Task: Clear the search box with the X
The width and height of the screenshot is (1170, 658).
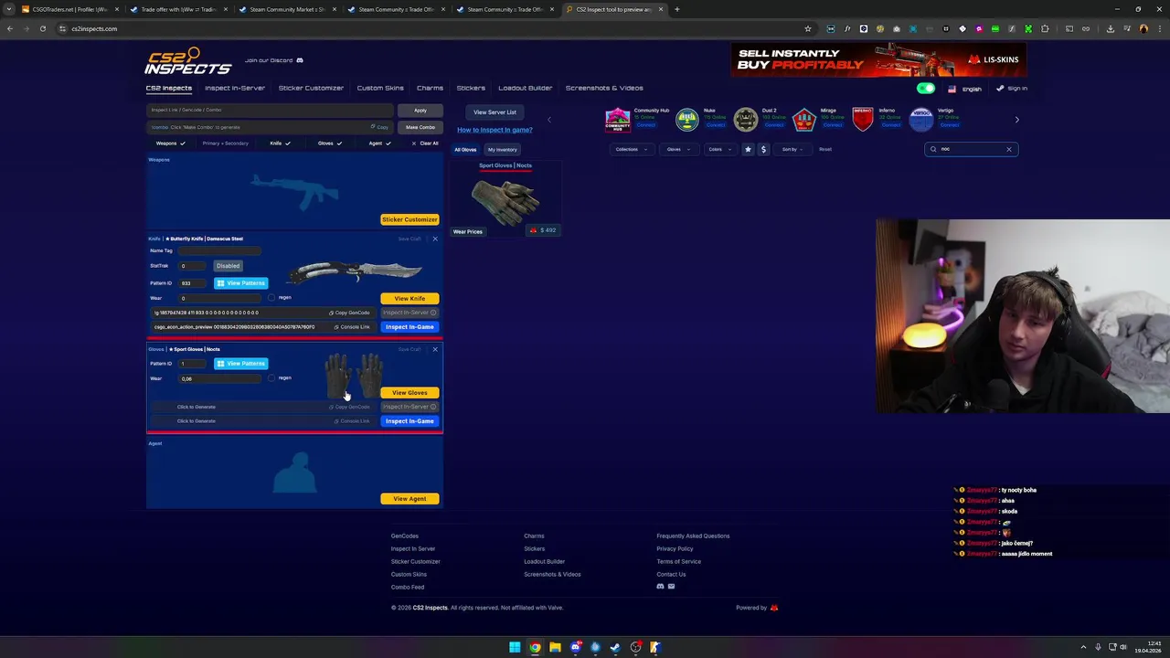Action: [1009, 149]
